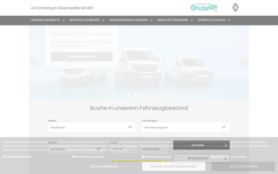Click Details Anzeigen button
This screenshot has height=174, width=278.
[104, 167]
